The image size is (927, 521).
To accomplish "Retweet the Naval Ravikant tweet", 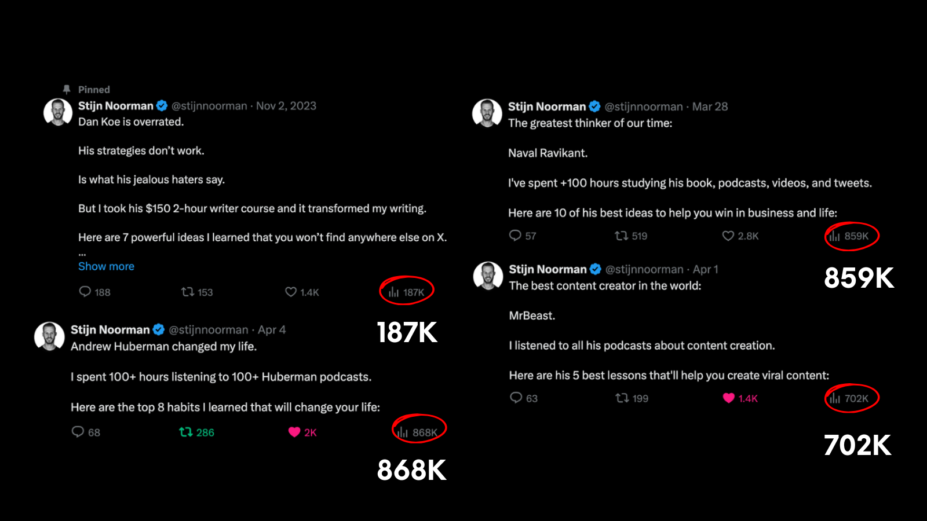I will coord(621,236).
